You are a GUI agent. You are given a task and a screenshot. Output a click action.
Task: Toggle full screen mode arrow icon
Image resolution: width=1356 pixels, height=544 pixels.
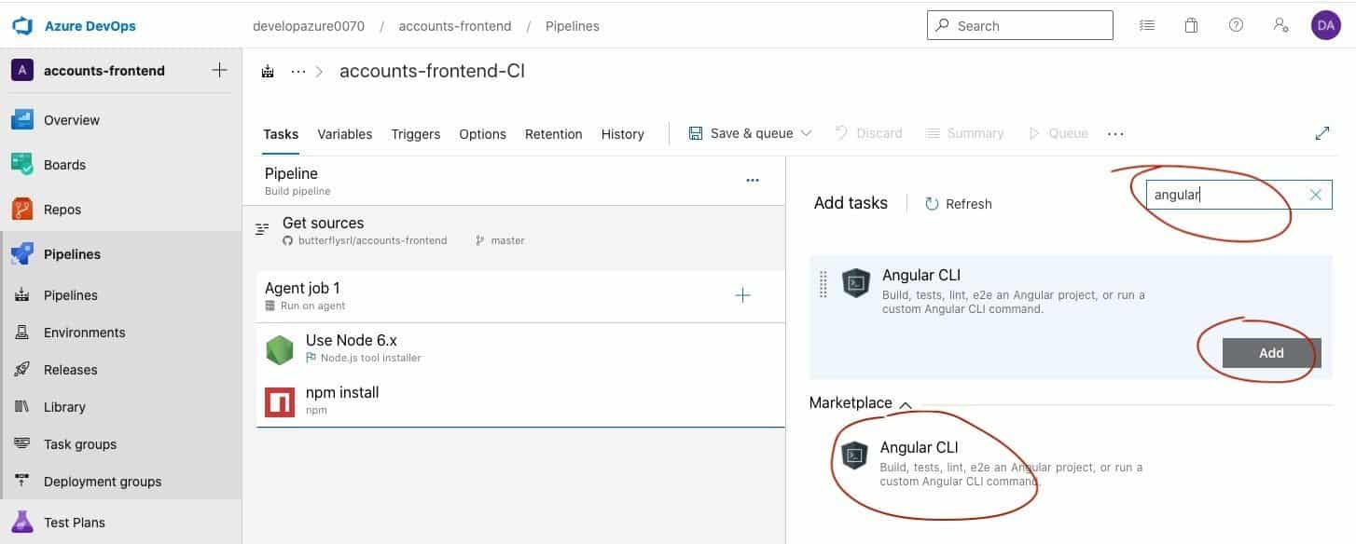[1321, 133]
